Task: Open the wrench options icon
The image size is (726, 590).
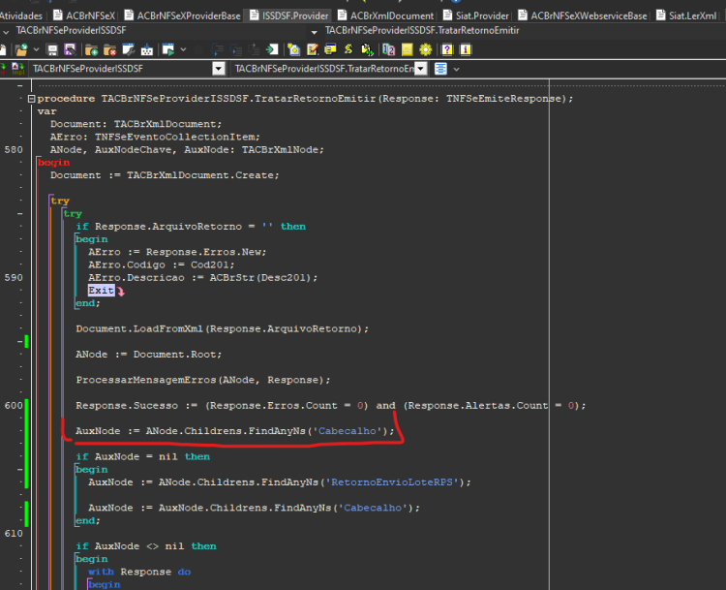Action: 128,49
